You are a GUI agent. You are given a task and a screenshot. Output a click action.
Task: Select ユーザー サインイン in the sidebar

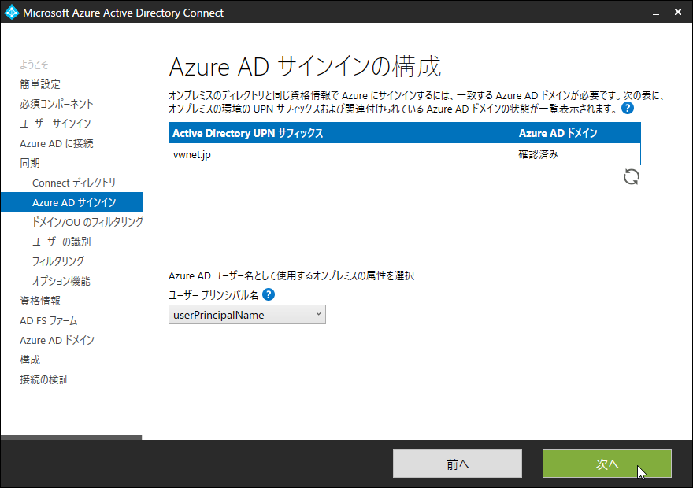(55, 124)
